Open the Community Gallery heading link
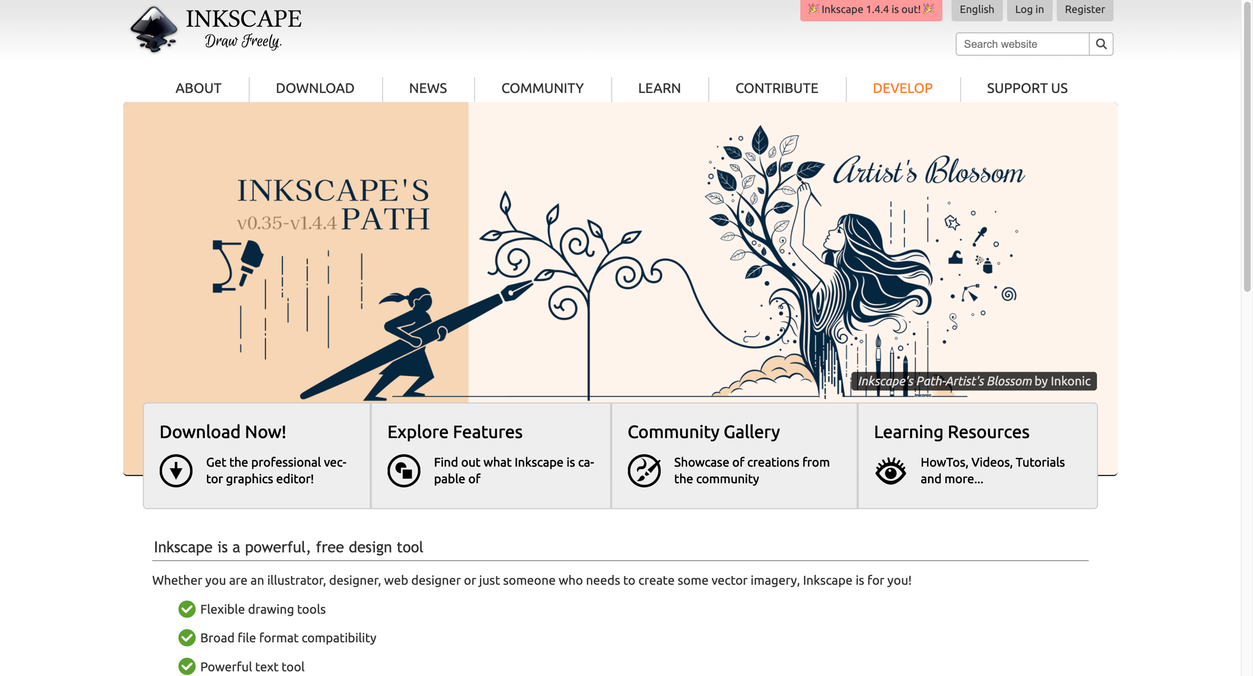Screen dimensions: 1253x676 coord(704,432)
